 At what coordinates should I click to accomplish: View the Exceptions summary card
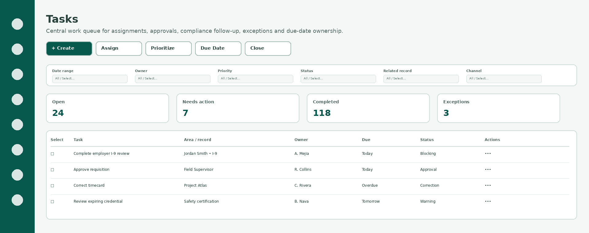(x=499, y=108)
